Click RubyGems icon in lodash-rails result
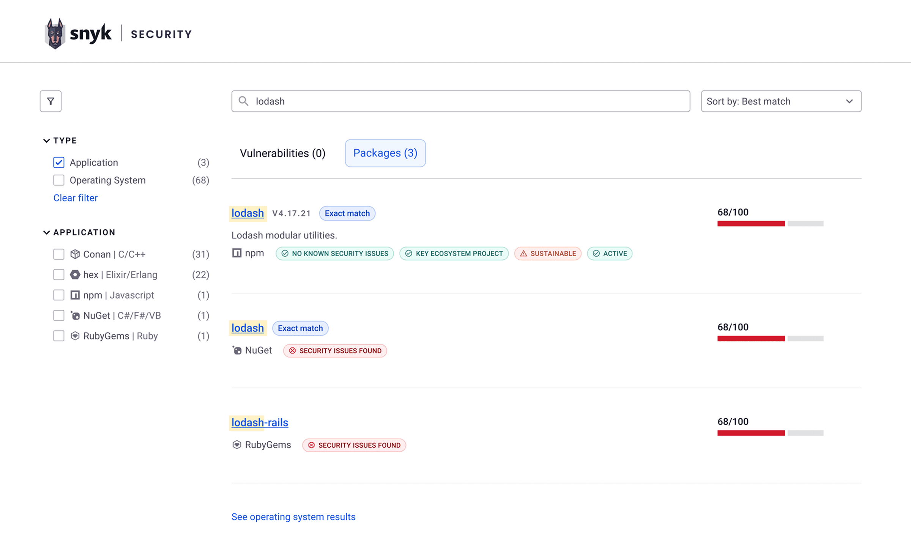The height and width of the screenshot is (557, 911). [237, 445]
